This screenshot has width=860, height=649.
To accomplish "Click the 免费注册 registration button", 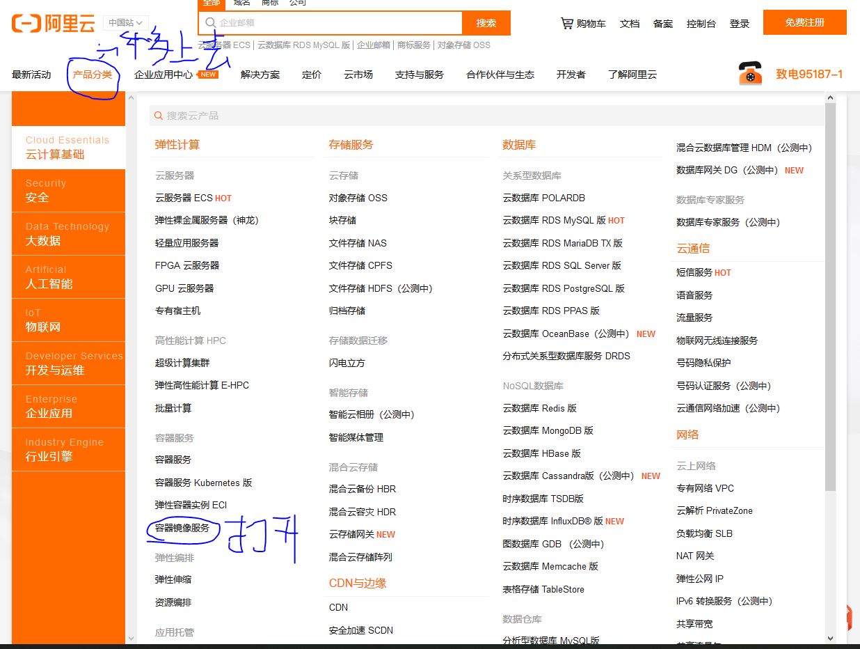I will [804, 22].
